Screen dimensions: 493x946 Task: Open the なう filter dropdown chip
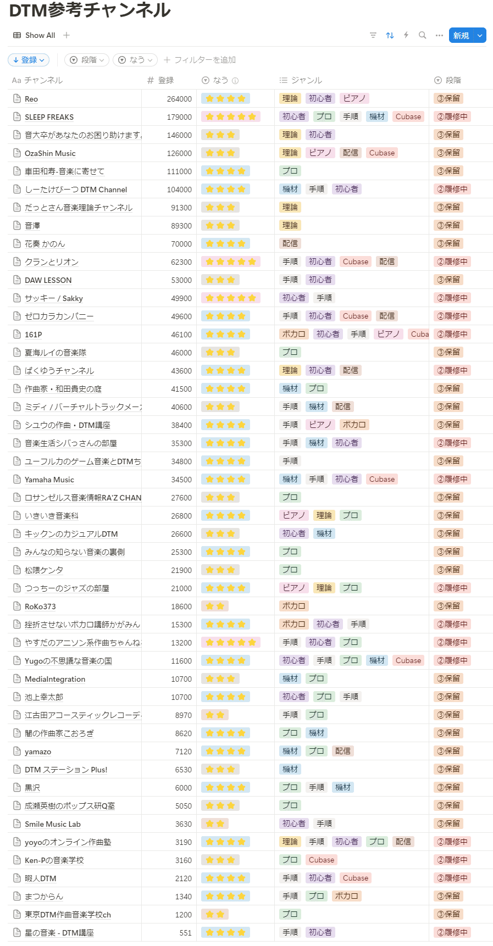pyautogui.click(x=135, y=60)
